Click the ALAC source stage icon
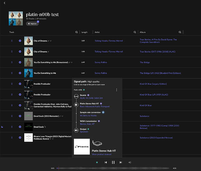The image size is (201, 171). pyautogui.click(x=76, y=96)
